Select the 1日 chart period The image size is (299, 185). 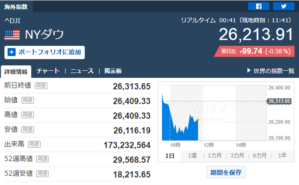point(170,156)
